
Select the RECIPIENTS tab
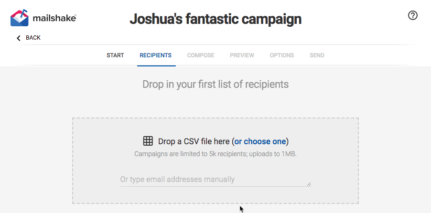pos(156,55)
